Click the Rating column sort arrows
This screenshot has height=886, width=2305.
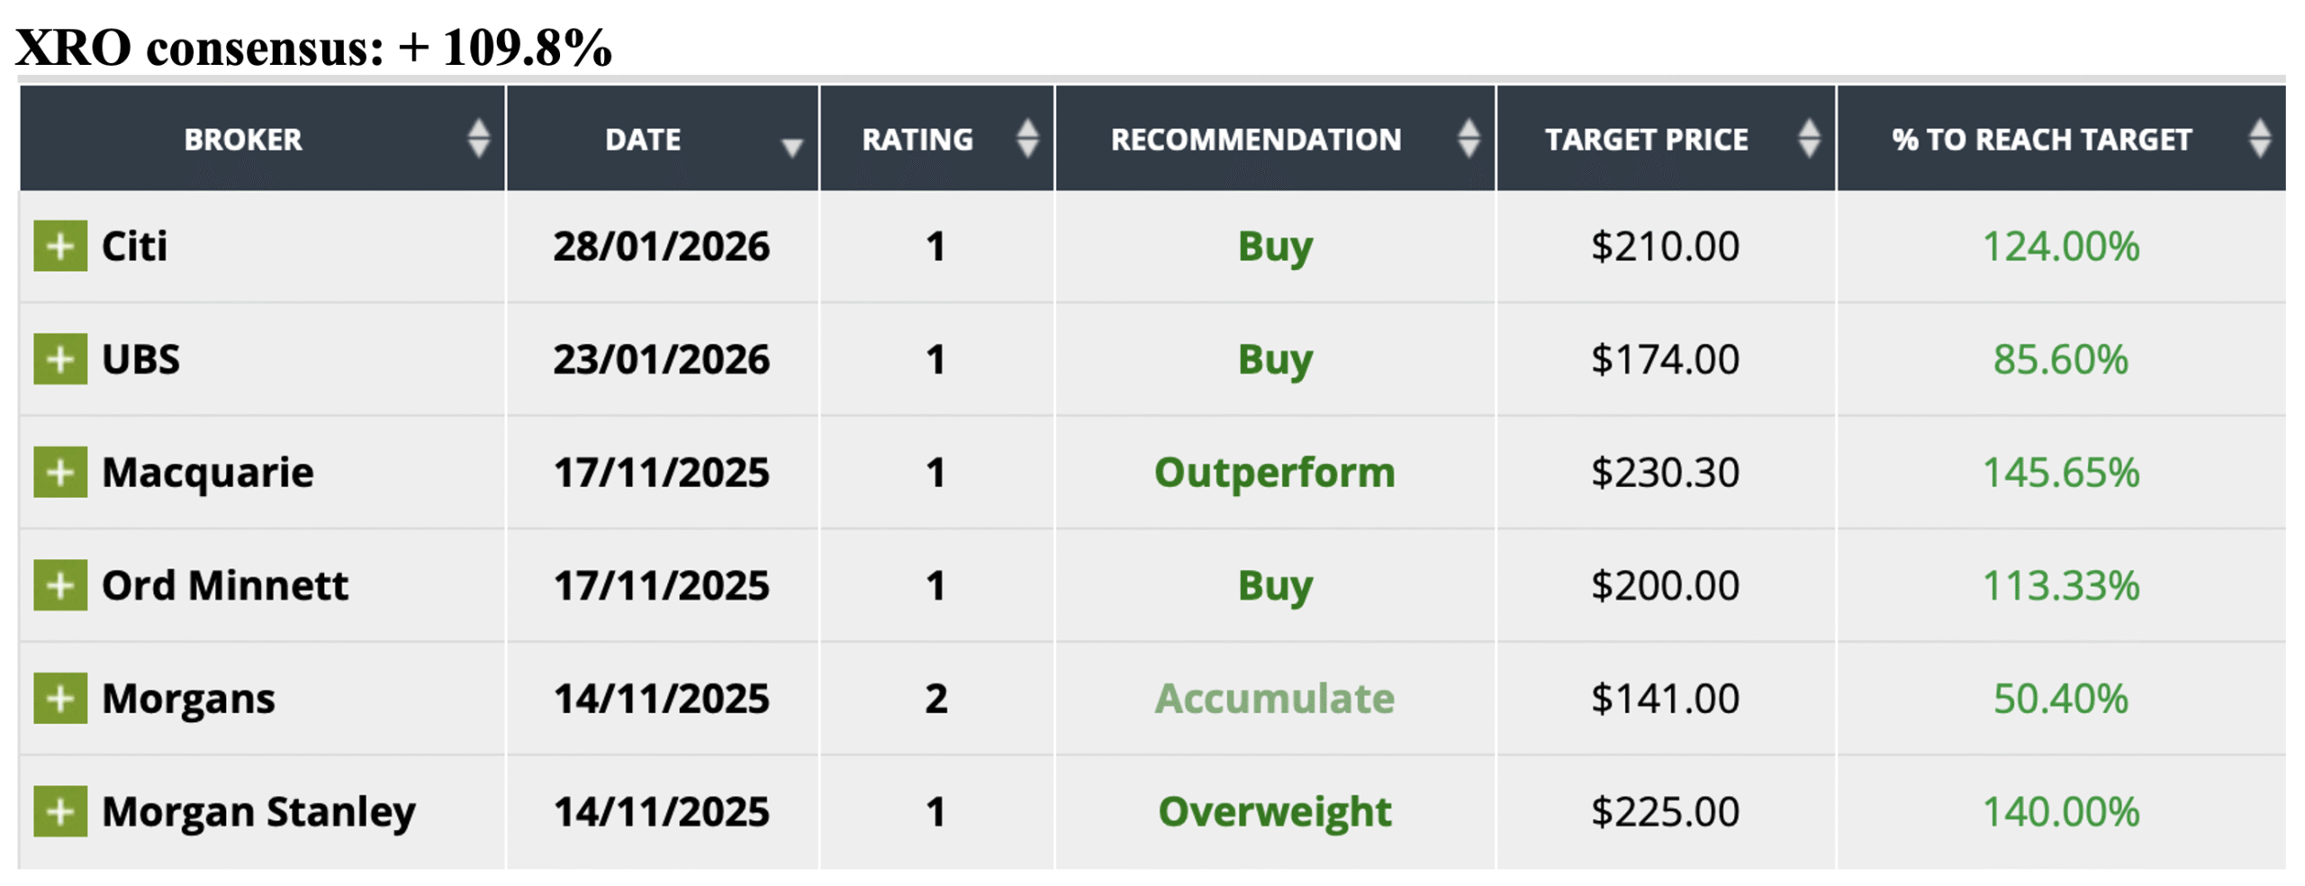coord(1026,139)
